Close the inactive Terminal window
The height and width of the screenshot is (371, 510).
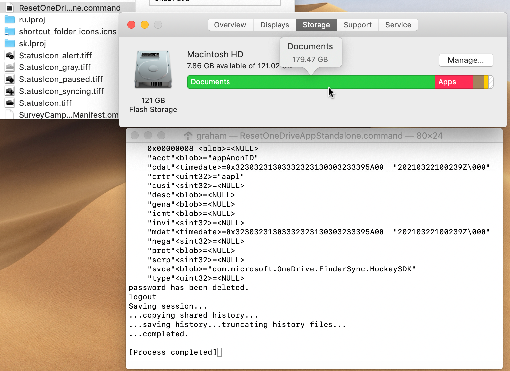135,135
